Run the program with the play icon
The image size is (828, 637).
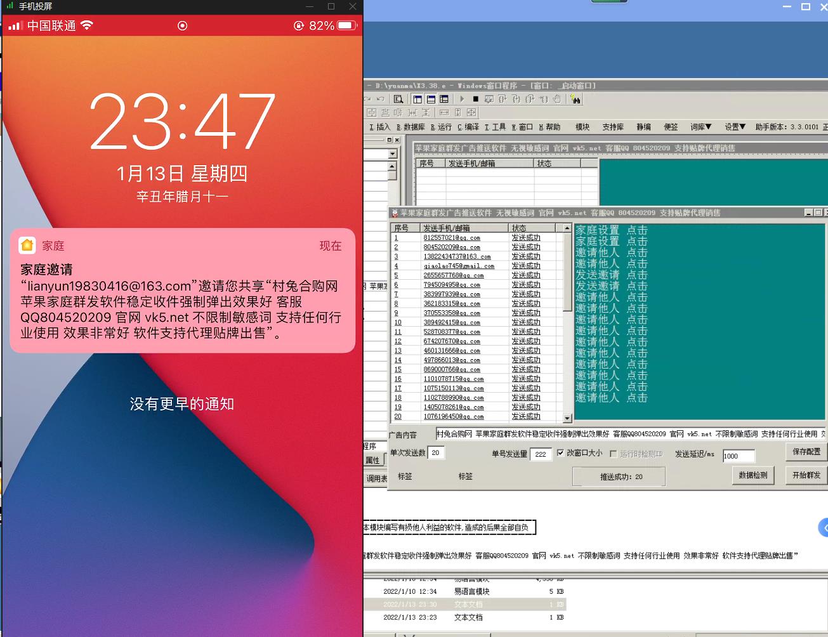tap(462, 99)
